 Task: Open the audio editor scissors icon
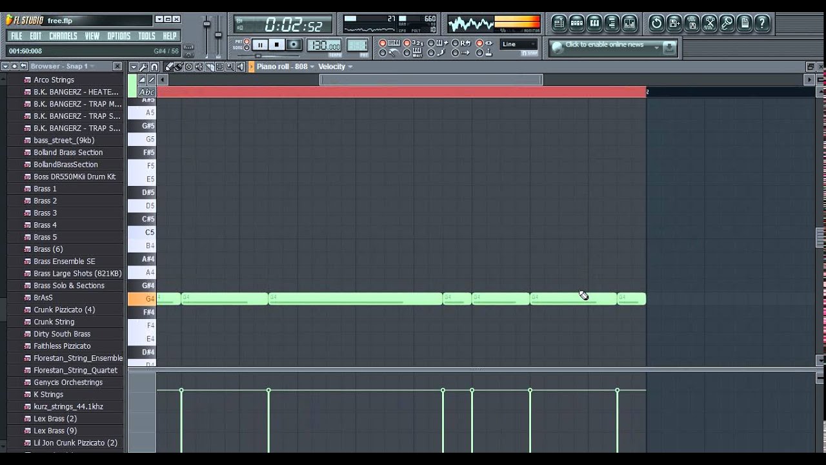(709, 24)
